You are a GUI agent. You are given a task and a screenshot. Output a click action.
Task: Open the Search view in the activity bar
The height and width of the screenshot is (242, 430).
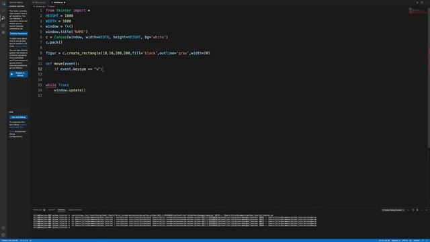point(4,11)
